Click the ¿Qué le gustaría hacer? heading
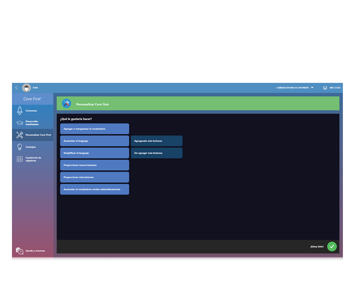The height and width of the screenshot is (290, 354). coord(76,119)
